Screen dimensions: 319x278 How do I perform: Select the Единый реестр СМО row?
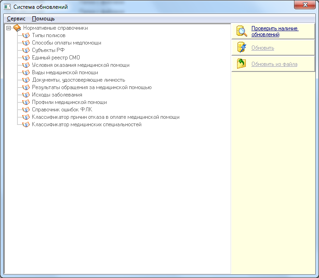[56, 58]
